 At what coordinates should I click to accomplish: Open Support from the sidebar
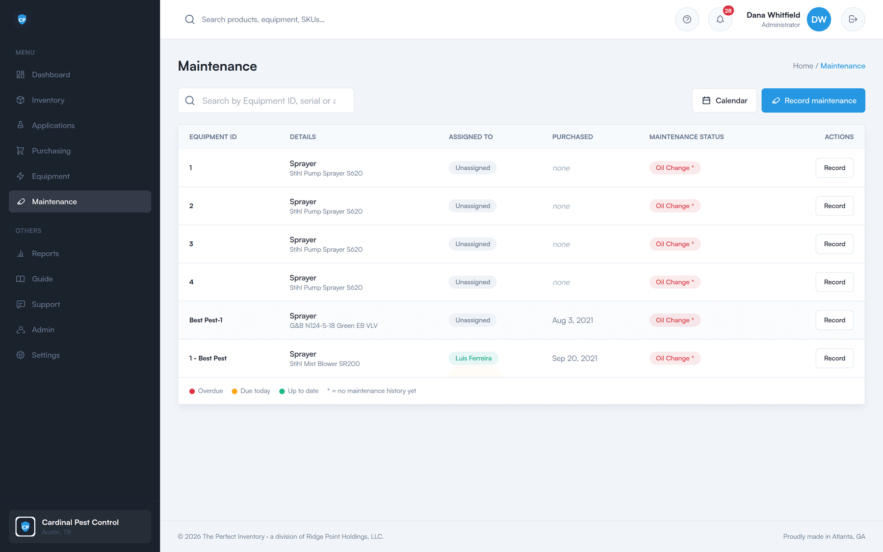point(80,304)
